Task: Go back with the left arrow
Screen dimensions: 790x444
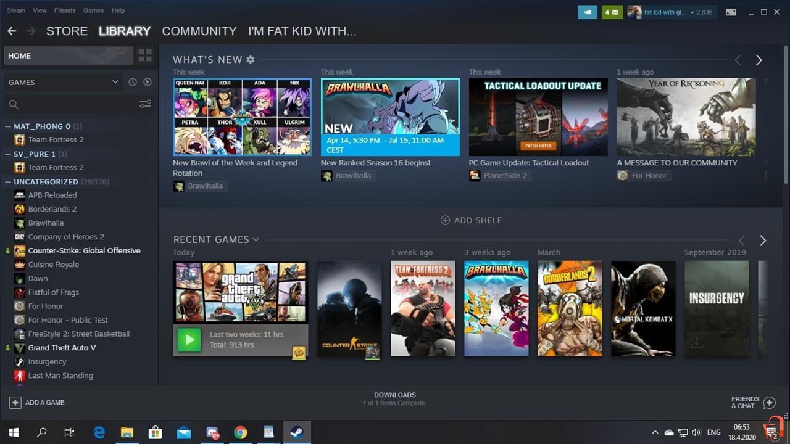Action: pyautogui.click(x=12, y=31)
